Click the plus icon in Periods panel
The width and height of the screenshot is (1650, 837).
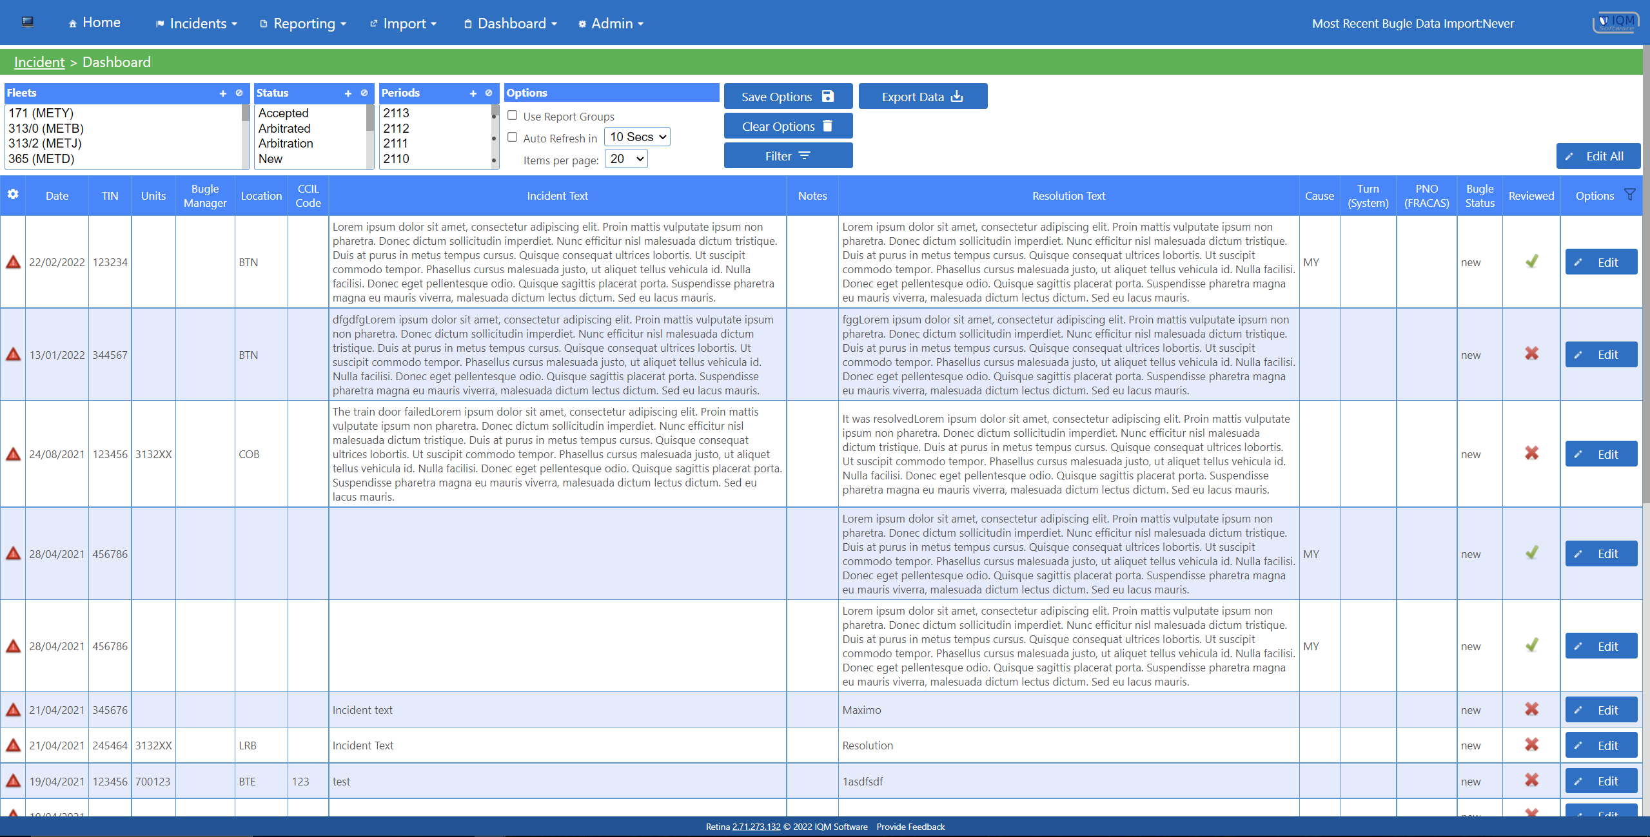(473, 93)
